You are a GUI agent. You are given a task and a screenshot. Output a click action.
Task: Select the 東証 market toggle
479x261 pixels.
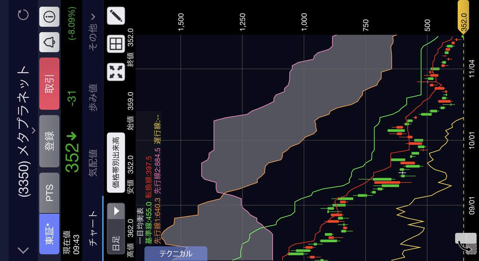coord(49,235)
